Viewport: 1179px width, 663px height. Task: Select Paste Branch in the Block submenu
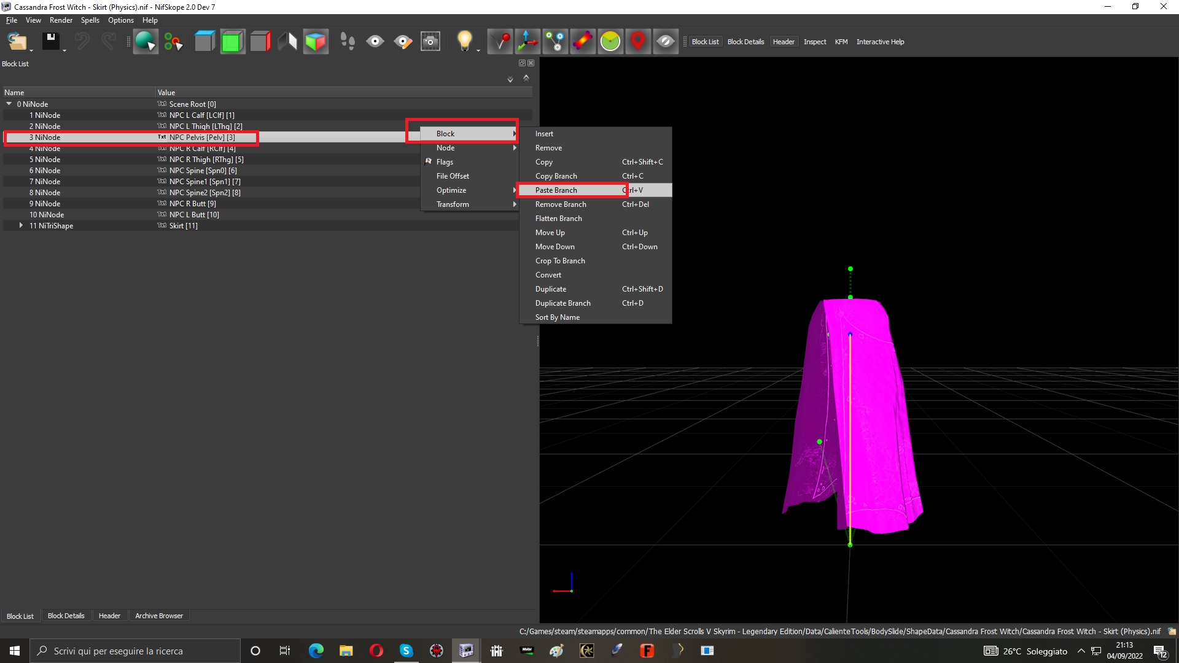[596, 190]
